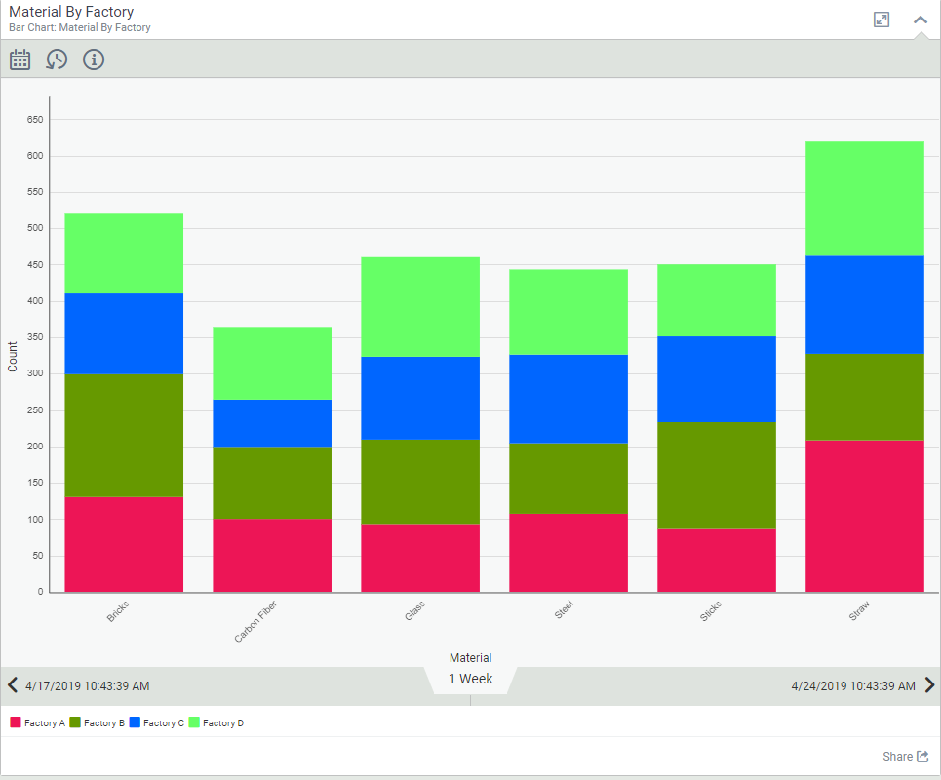
Task: Open the calendar date picker icon
Action: click(x=20, y=59)
